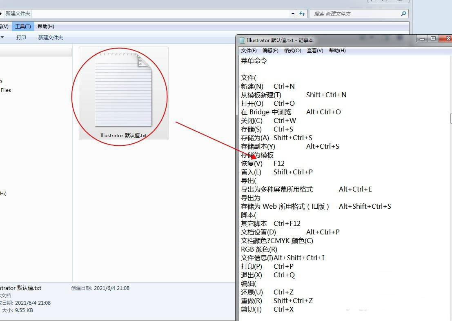Click the 打印 button in Explorer toolbar
This screenshot has width=452, height=321.
(21, 38)
